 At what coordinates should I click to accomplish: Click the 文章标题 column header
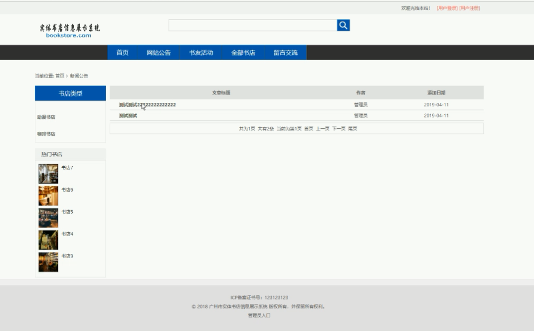tap(221, 93)
